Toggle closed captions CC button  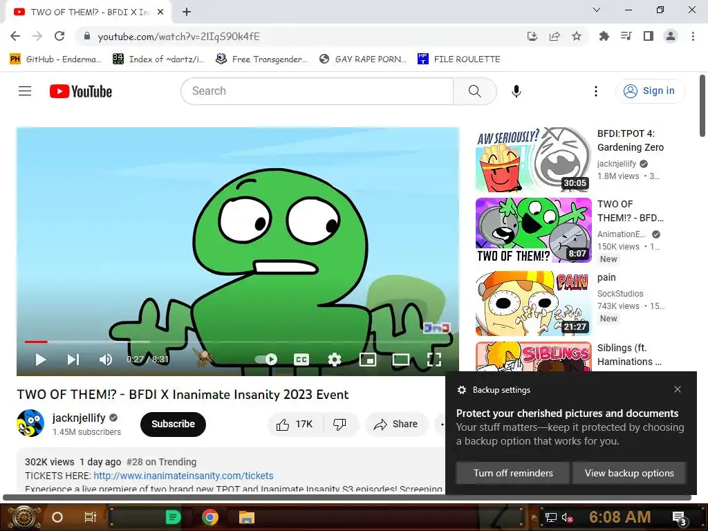point(301,360)
